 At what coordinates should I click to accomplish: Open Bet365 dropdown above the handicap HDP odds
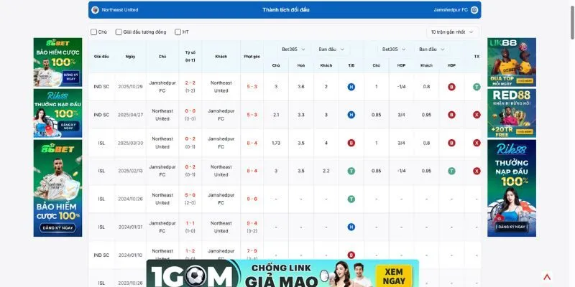(394, 49)
